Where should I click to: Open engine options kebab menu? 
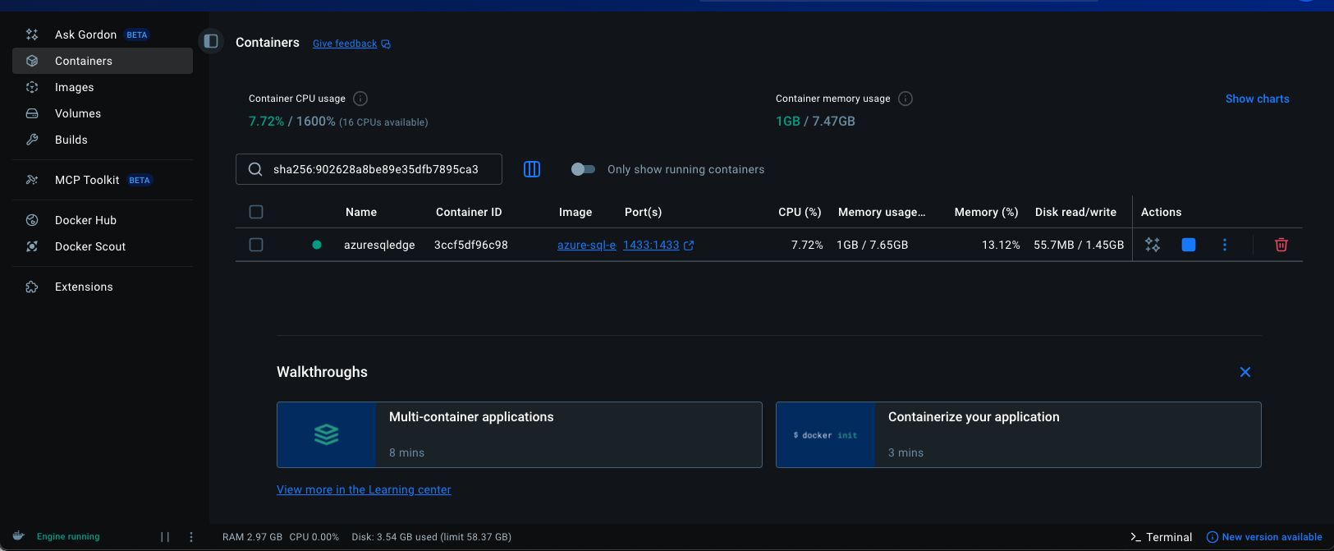(x=191, y=537)
